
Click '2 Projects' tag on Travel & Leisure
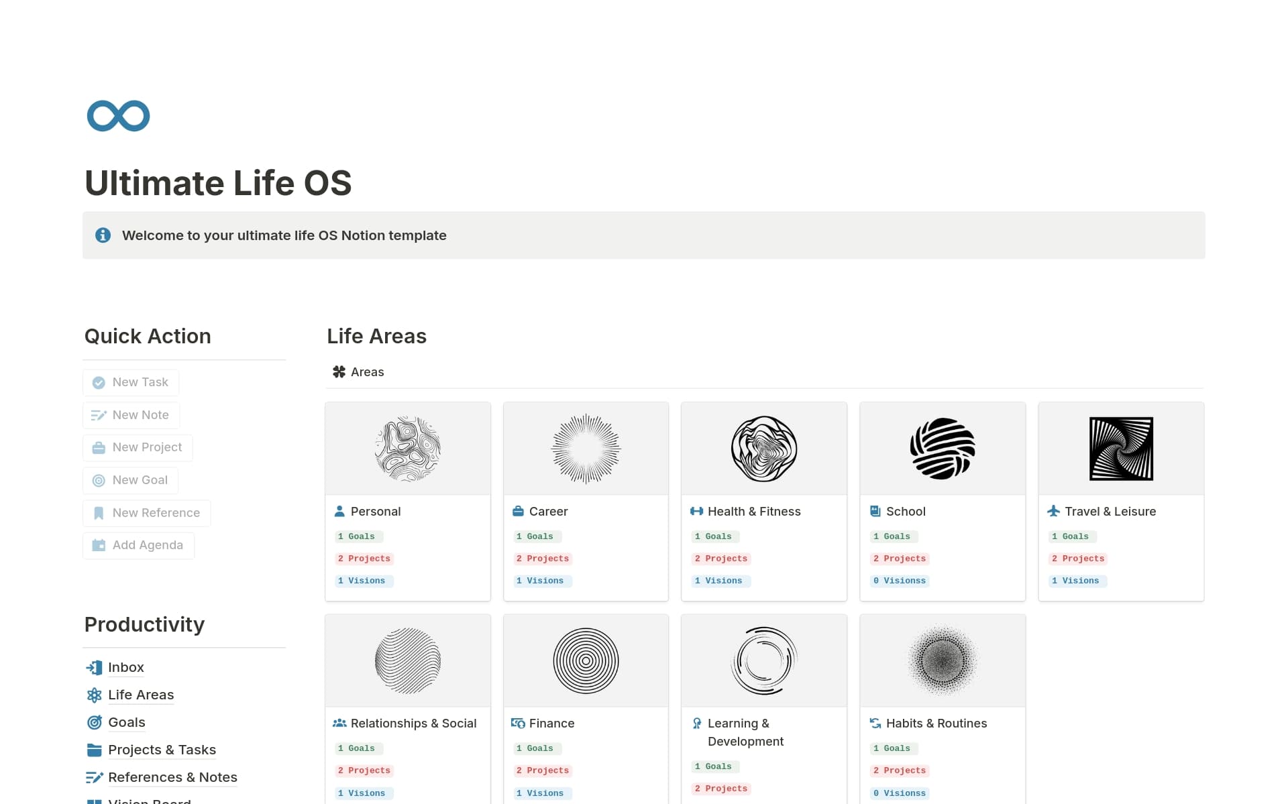pyautogui.click(x=1078, y=559)
